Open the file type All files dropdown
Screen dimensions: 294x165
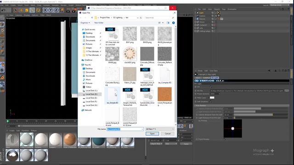point(160,129)
